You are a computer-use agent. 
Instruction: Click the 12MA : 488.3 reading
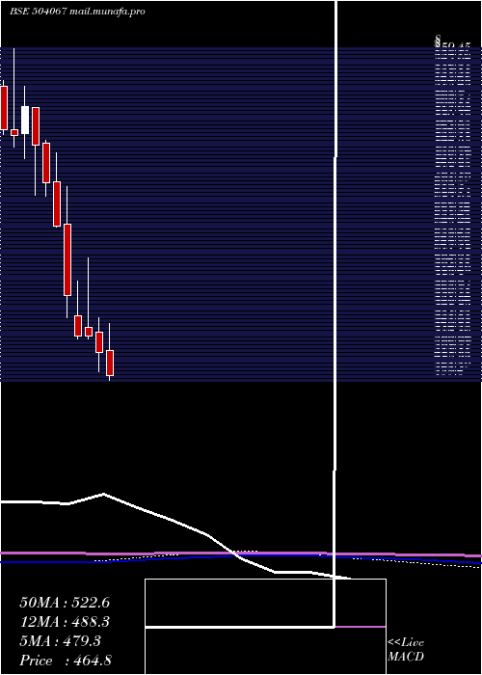[x=65, y=622]
